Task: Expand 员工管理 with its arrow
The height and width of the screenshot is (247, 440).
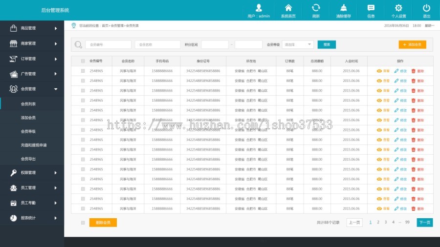Action: pos(56,188)
